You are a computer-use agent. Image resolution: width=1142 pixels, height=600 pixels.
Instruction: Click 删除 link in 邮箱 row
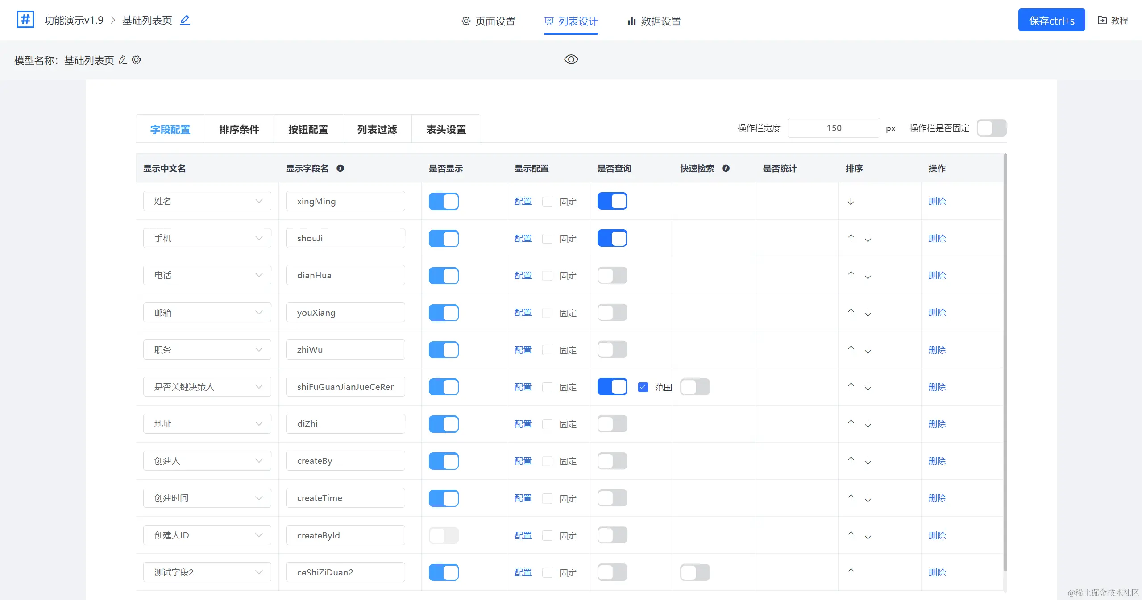click(x=937, y=313)
